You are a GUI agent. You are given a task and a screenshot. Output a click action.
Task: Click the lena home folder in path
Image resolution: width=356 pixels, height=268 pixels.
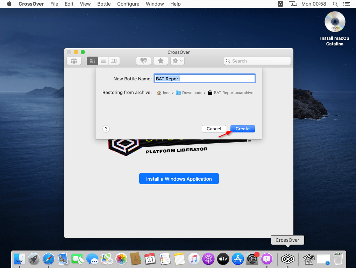coord(164,93)
